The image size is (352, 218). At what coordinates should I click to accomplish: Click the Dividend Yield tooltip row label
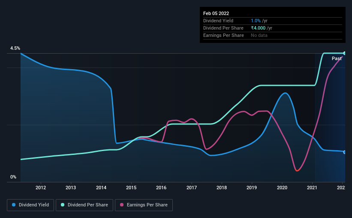(218, 21)
